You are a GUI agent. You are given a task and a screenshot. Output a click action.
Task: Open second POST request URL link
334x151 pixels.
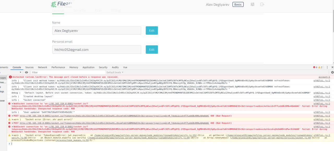pos(114,123)
